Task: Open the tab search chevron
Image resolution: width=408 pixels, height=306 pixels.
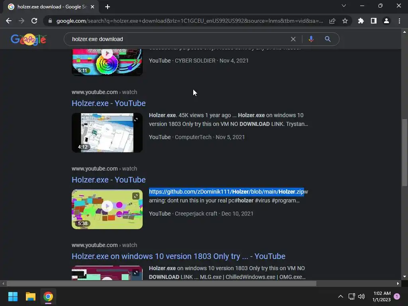Action: point(344,6)
